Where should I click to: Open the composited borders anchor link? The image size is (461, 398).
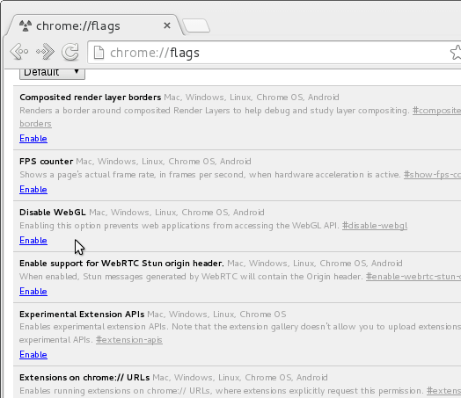point(436,111)
